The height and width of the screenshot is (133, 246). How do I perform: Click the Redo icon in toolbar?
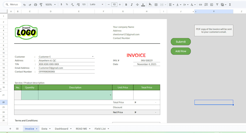pos(30,5)
